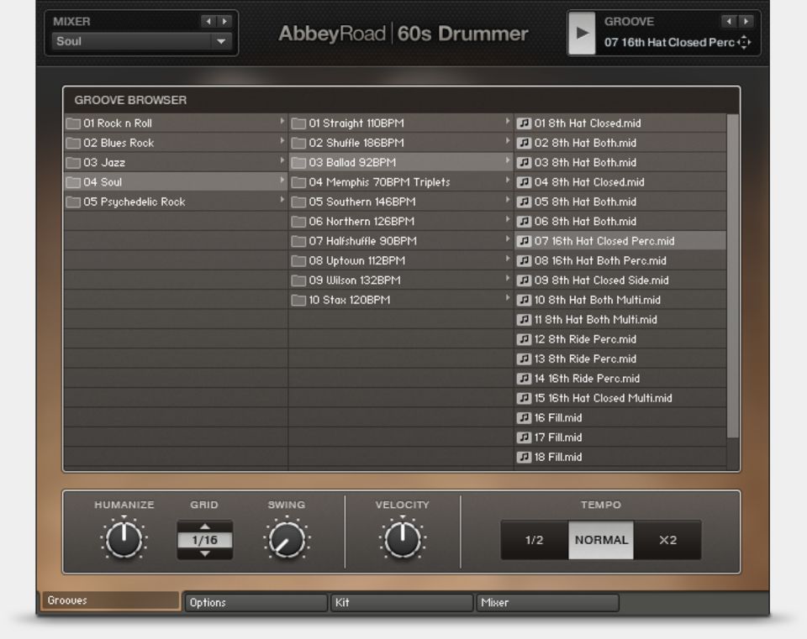The height and width of the screenshot is (639, 807).
Task: Click the 01 8th Hat Closed.mid note icon
Action: (x=524, y=123)
